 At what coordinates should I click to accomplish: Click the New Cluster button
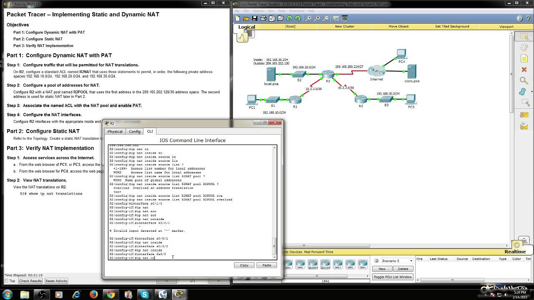click(345, 26)
